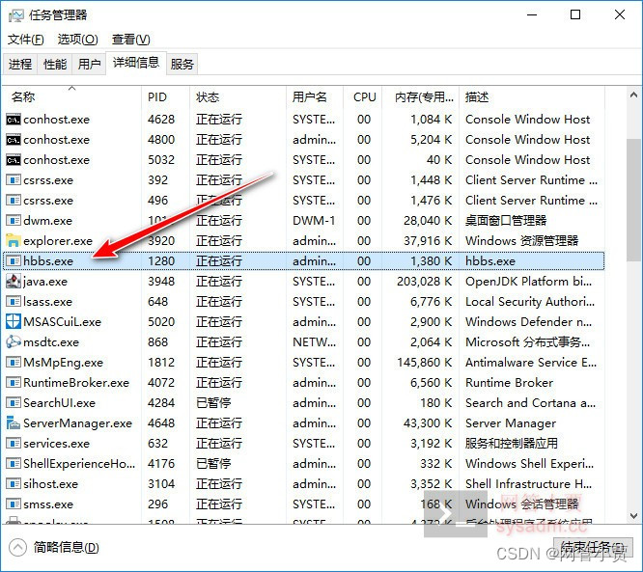643x572 pixels.
Task: Switch to the 性能 tab
Action: point(55,65)
